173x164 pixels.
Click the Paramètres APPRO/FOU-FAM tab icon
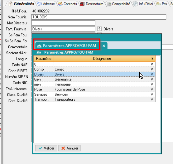point(39,46)
